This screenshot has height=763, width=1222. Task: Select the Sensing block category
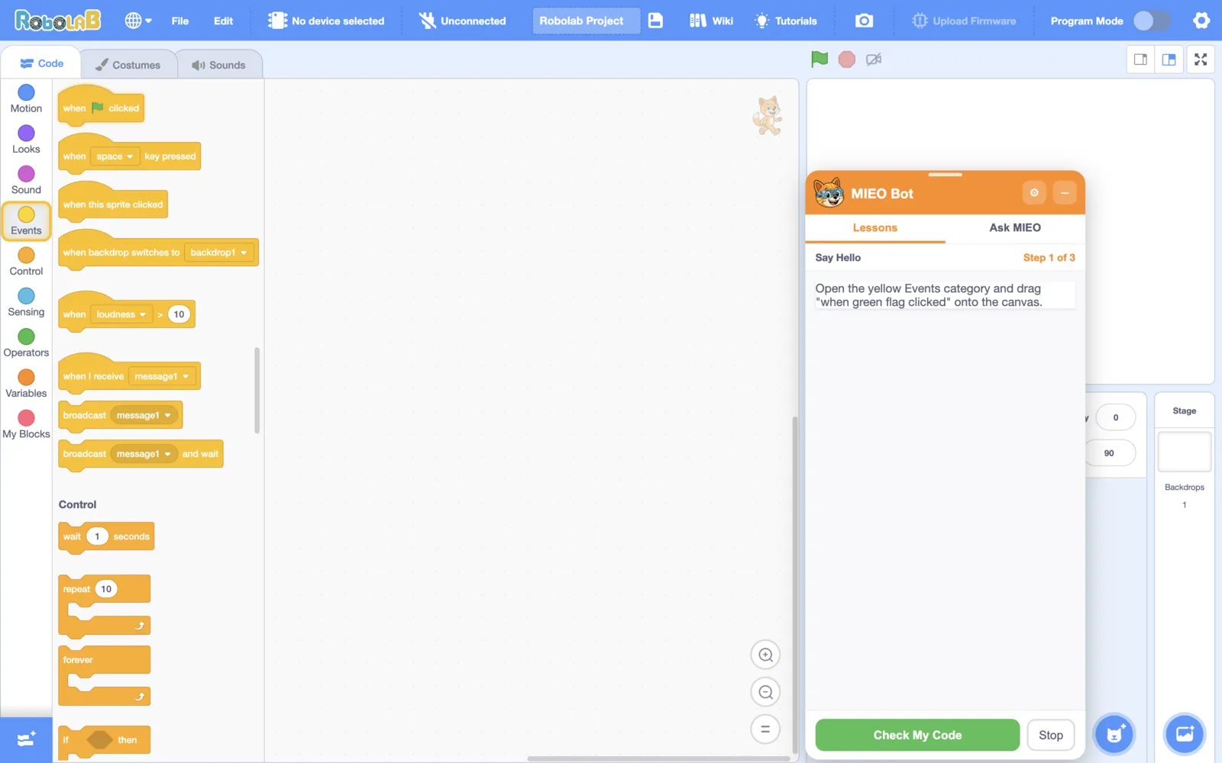(x=26, y=303)
